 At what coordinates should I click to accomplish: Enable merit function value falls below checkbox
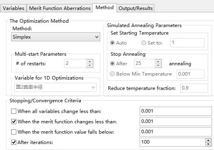[14, 132]
